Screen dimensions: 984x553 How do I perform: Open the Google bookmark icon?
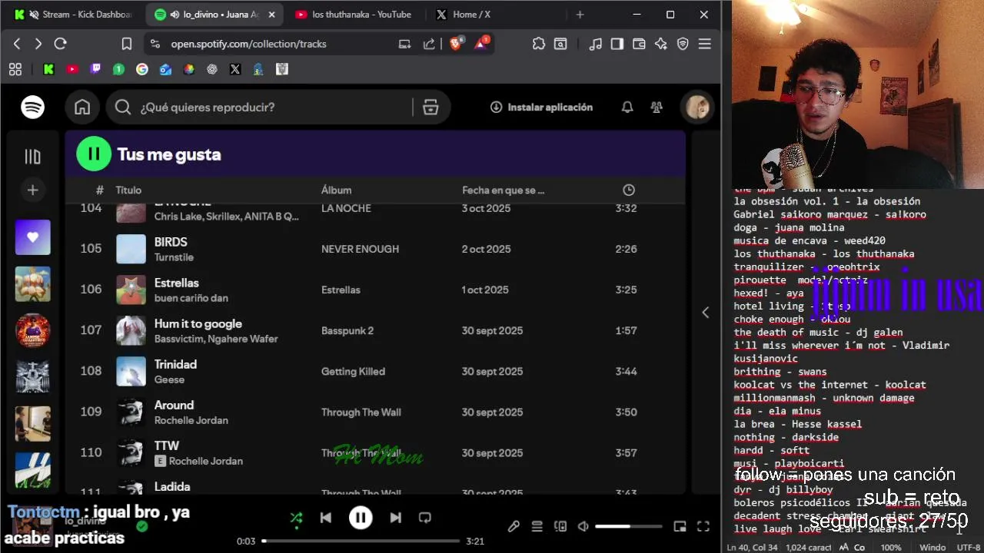[142, 69]
